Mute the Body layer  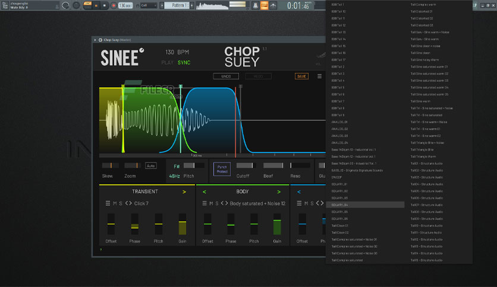211,203
